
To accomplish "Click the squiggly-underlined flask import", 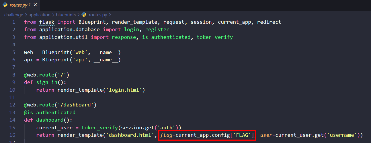I will 47,22.
